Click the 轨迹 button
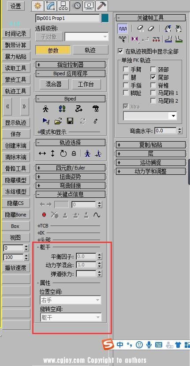The image size is (190, 366). point(90,50)
